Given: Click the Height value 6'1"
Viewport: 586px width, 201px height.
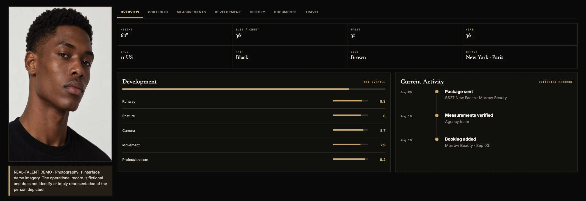Looking at the screenshot, I should click(124, 35).
